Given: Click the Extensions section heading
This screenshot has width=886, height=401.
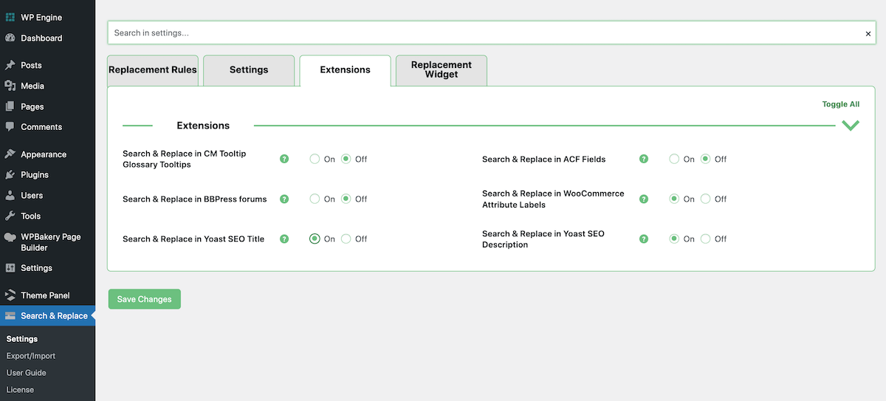Looking at the screenshot, I should 203,126.
